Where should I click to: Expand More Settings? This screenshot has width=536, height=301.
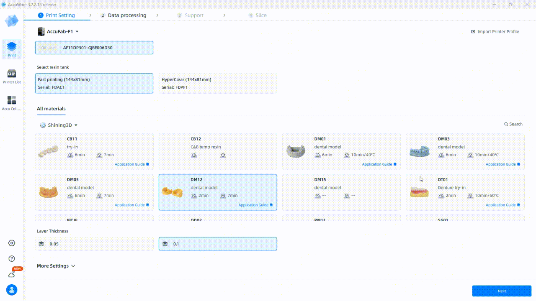(x=56, y=266)
